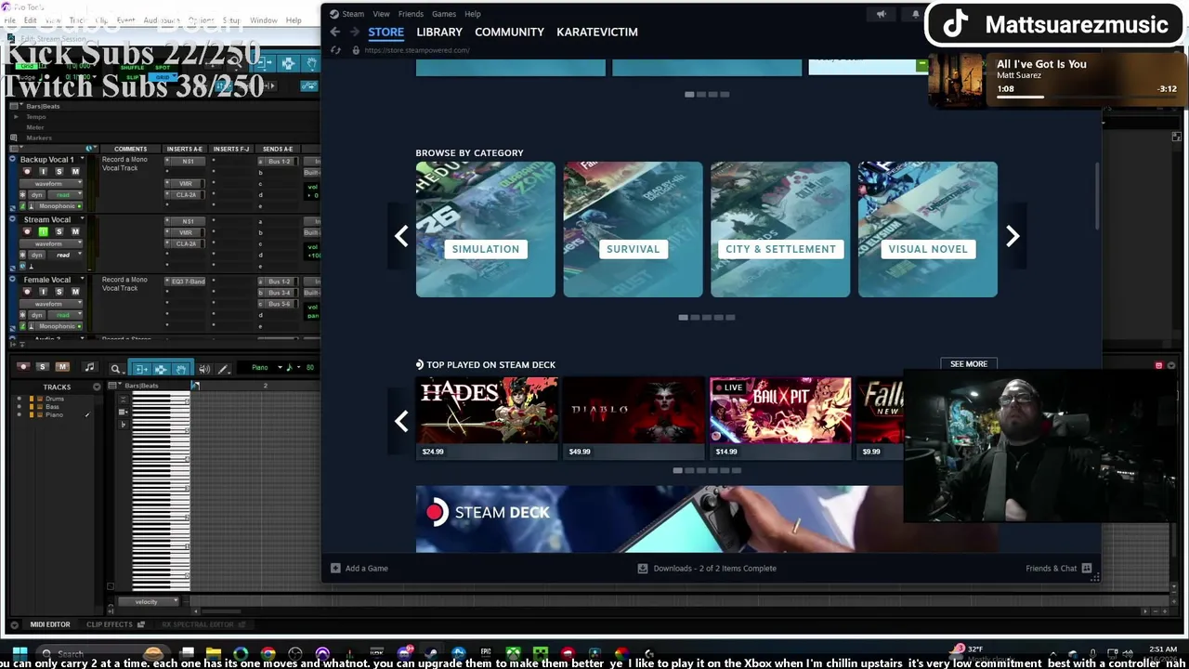Mute the Stream Vocal track
1189x669 pixels.
point(75,231)
